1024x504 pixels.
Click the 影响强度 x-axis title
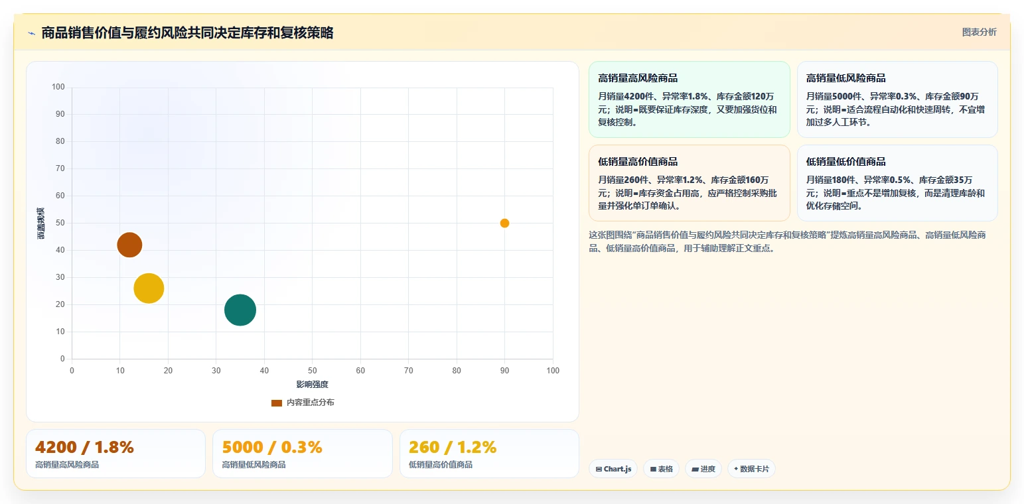click(312, 385)
